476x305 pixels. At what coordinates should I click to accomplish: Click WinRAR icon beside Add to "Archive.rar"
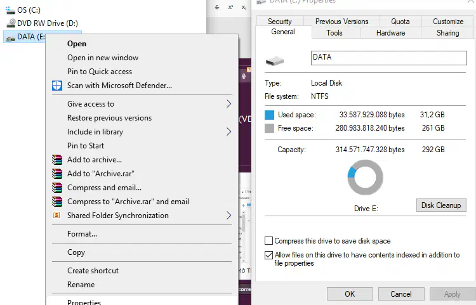[57, 173]
